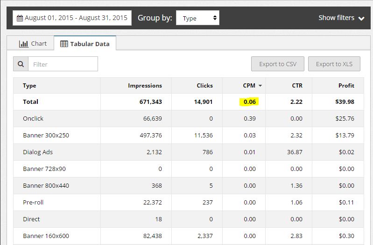Sort by the Type column header
The height and width of the screenshot is (245, 373).
(x=29, y=85)
